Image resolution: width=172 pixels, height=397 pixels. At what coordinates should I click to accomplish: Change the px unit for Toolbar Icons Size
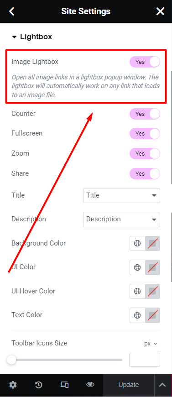click(x=151, y=344)
